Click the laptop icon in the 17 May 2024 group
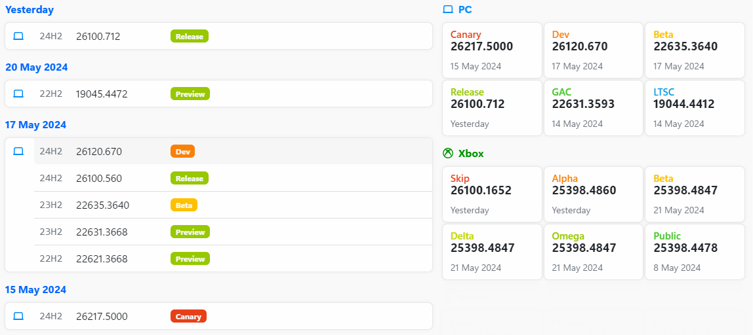 [18, 151]
